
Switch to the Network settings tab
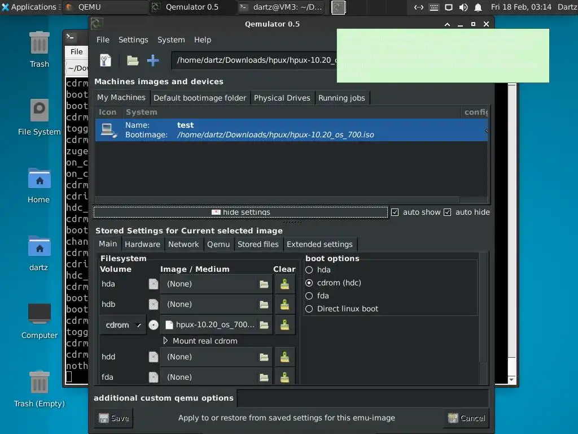pyautogui.click(x=183, y=244)
